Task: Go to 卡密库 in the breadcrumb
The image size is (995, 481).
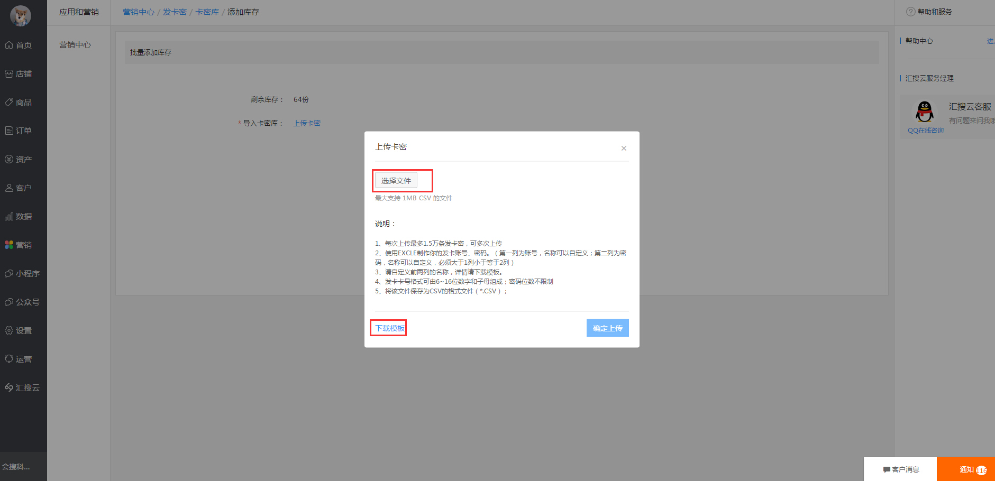Action: pyautogui.click(x=207, y=12)
